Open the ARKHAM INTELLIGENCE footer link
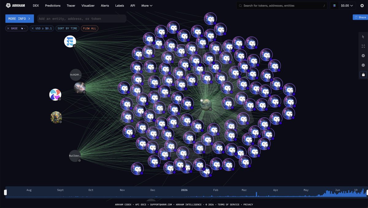 click(189, 204)
